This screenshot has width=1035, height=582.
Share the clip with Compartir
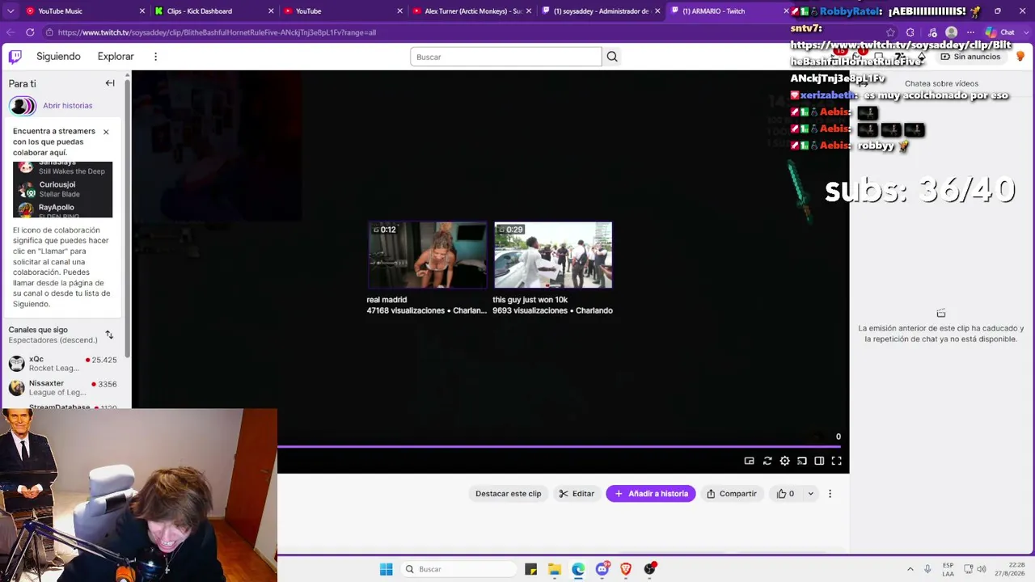(x=732, y=494)
